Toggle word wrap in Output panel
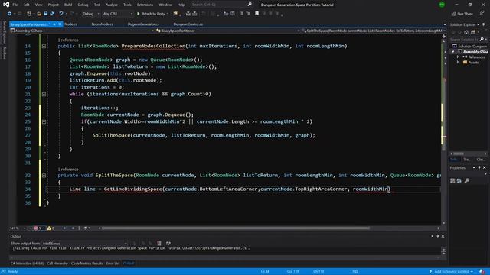490x275 pixels. pos(168,243)
